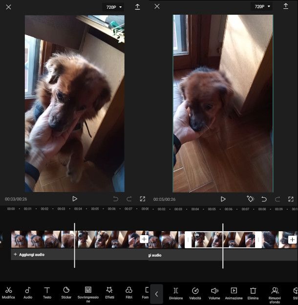This screenshot has width=298, height=305.
Task: Tap the 00:05/00:26 time readout
Action: (164, 199)
